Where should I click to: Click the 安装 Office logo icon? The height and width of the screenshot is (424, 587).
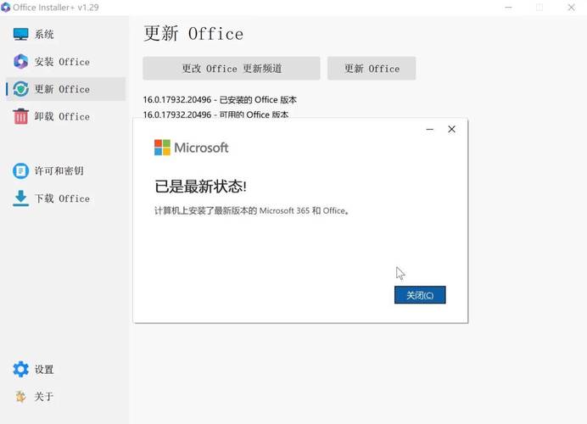[x=20, y=61]
